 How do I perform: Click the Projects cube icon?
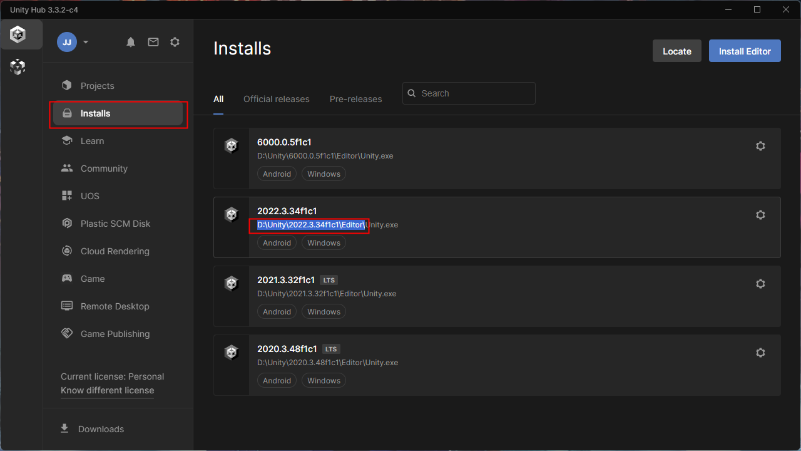(67, 85)
